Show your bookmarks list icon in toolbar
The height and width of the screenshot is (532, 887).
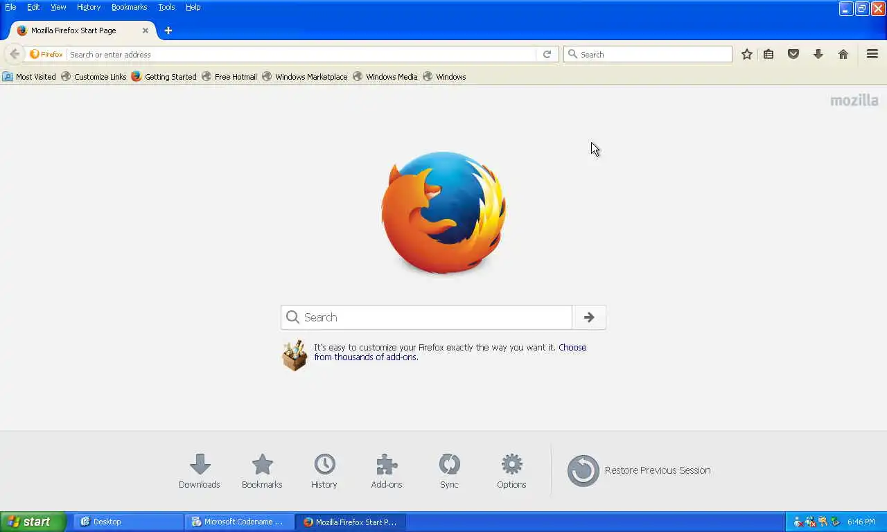[769, 54]
